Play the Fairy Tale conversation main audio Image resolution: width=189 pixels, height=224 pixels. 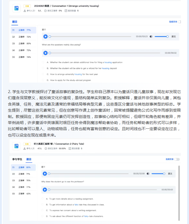coord(45,174)
